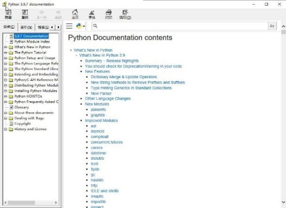This screenshot has height=208, width=286.
Task: Open the hashlib link
Action: click(x=97, y=180)
